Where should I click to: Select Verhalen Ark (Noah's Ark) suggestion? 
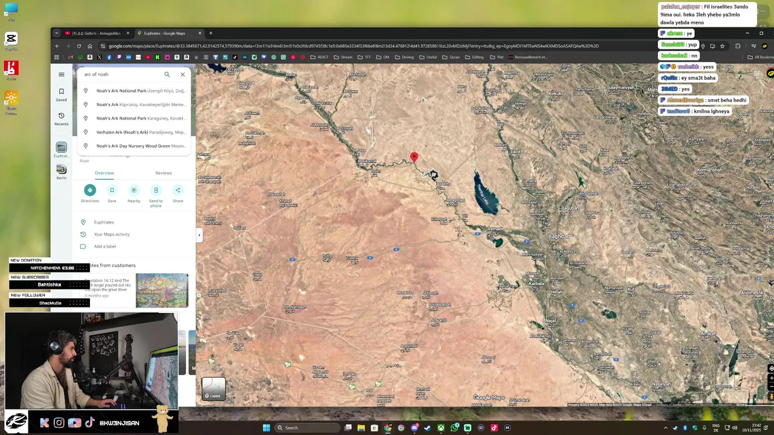click(x=134, y=132)
